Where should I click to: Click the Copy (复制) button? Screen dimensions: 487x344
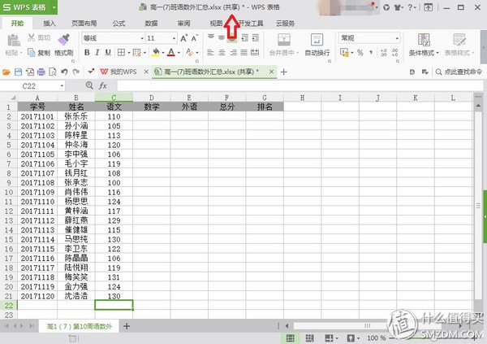(x=39, y=53)
